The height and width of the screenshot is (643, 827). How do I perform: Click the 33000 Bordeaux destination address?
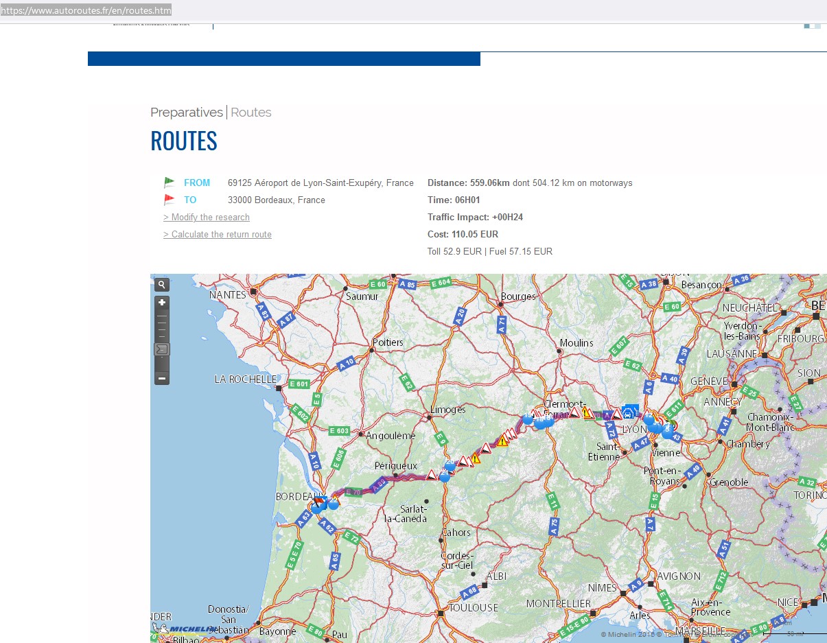point(277,200)
